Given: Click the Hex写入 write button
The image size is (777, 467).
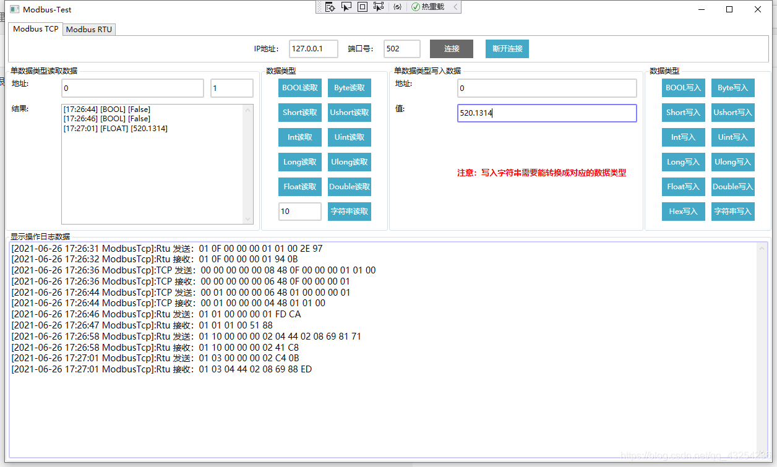Looking at the screenshot, I should [x=683, y=211].
